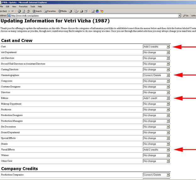Open the Media toolbar button
The height and width of the screenshot is (180, 196).
(63, 11)
